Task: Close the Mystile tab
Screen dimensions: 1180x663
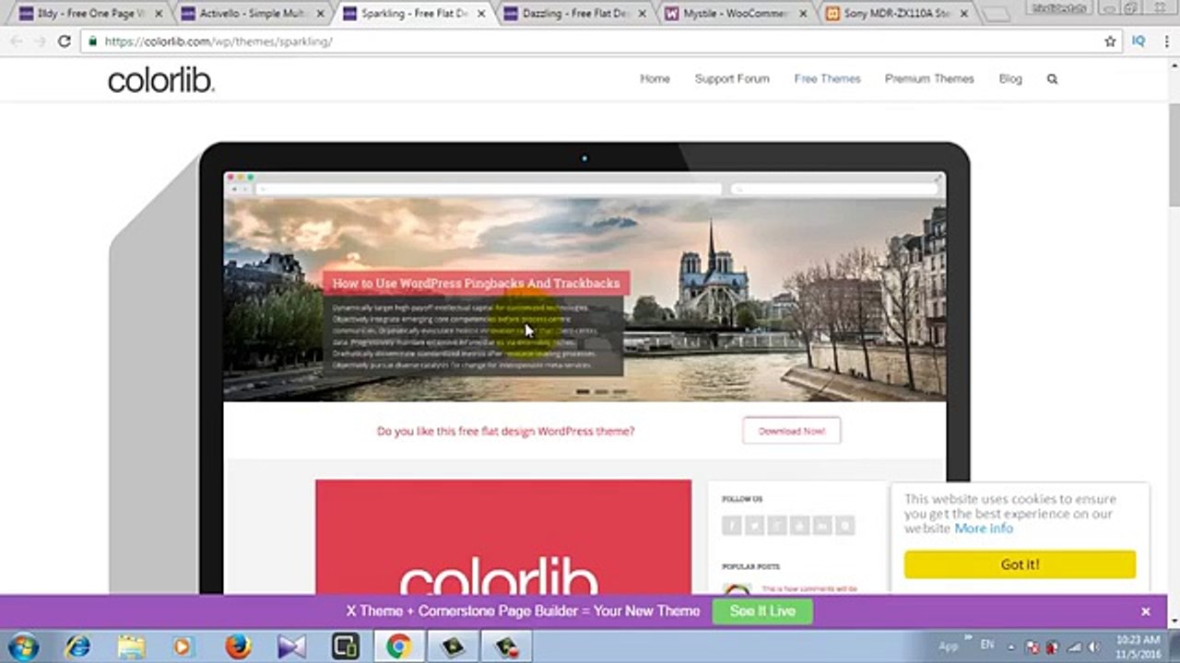Action: coord(803,14)
